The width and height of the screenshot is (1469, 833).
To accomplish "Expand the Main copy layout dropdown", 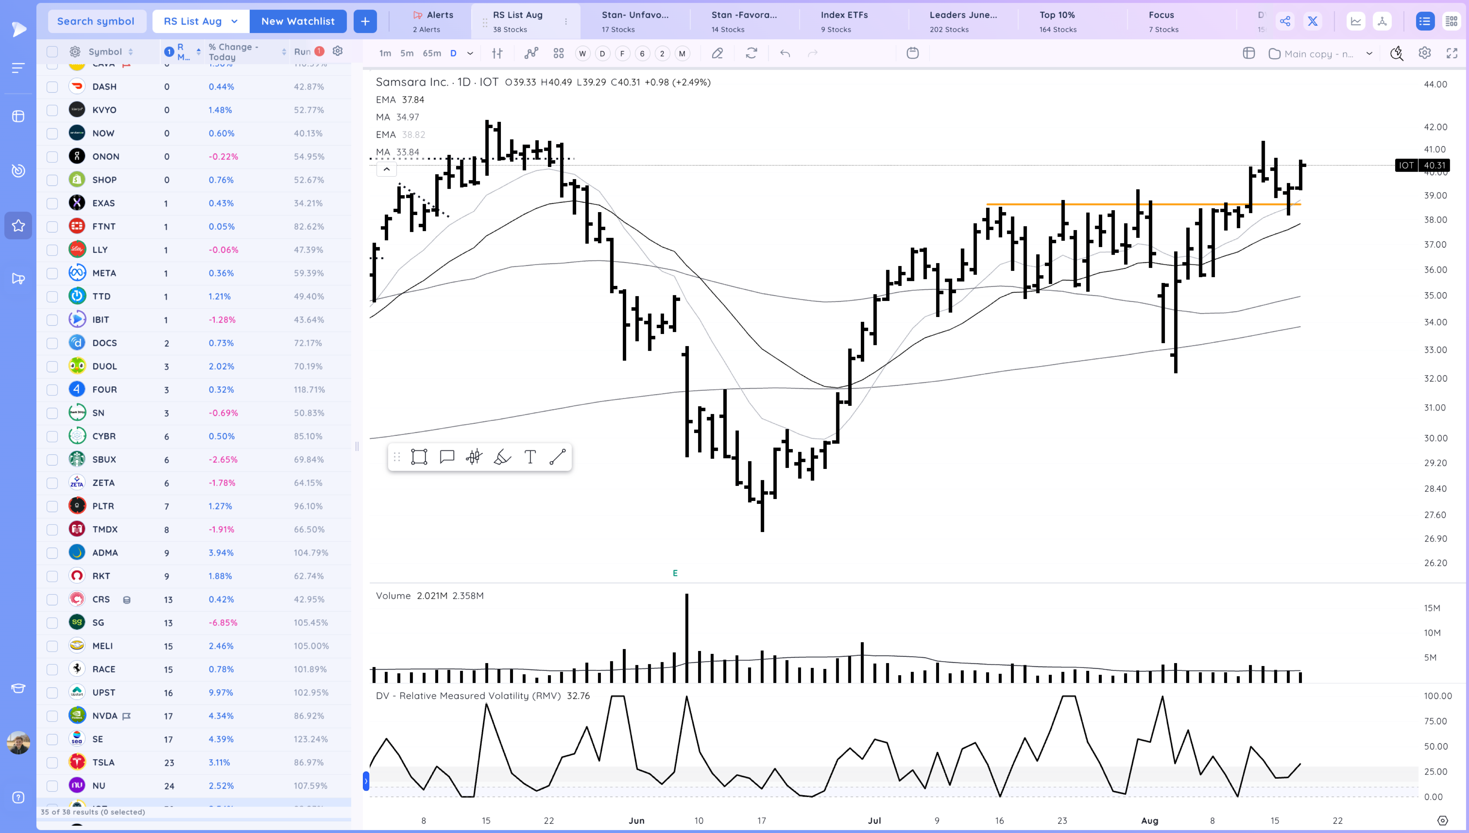I will point(1369,53).
